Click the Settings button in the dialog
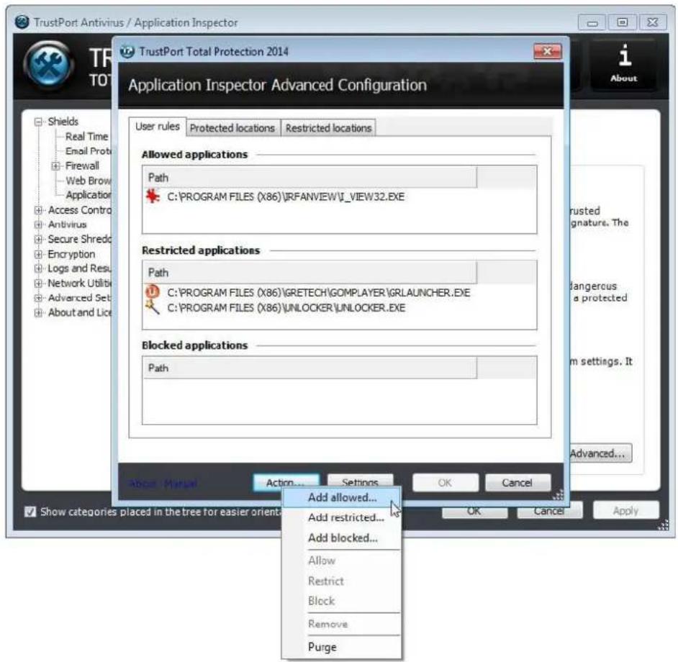Screen dimensions: 678x662 click(x=360, y=482)
